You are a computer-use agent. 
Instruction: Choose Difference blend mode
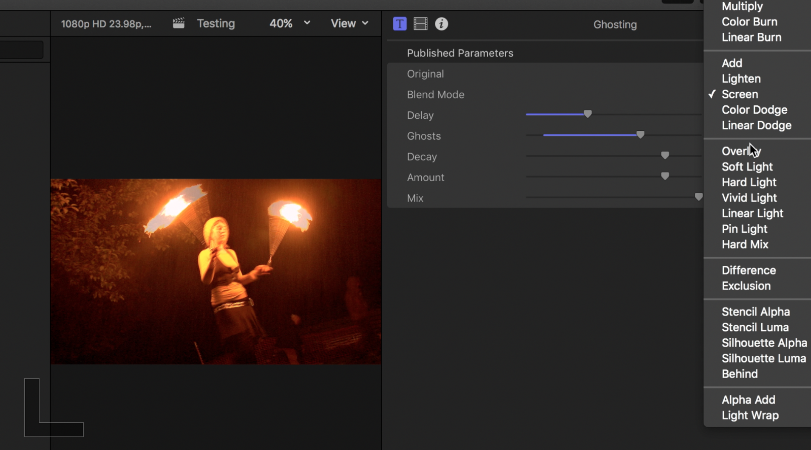tap(749, 270)
